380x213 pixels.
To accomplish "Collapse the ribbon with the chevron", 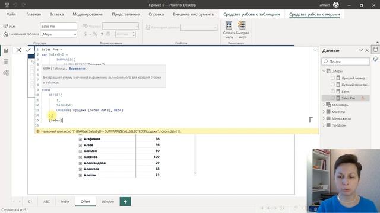I will pyautogui.click(x=378, y=43).
